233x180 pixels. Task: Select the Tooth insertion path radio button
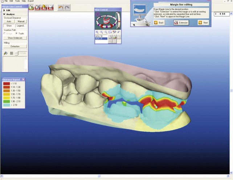point(16,33)
